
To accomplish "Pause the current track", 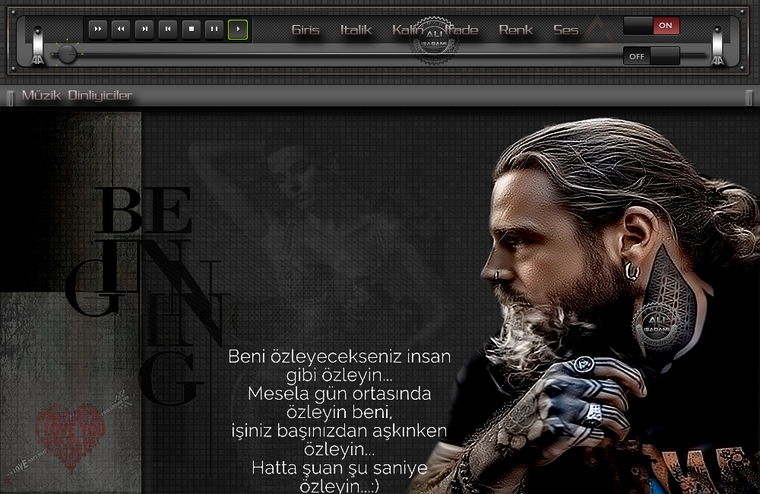I will point(215,30).
